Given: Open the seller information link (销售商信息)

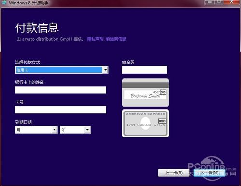Looking at the screenshot, I should pyautogui.click(x=116, y=39).
